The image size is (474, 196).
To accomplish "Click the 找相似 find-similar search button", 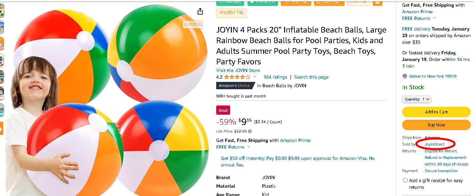I will 193,24.
